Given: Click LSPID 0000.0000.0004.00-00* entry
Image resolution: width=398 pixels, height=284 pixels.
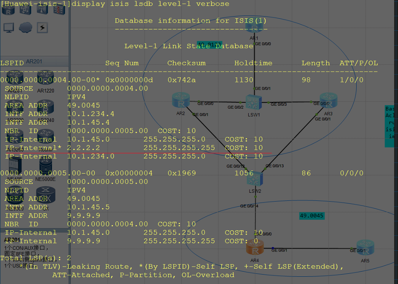Looking at the screenshot, I should click(50, 80).
